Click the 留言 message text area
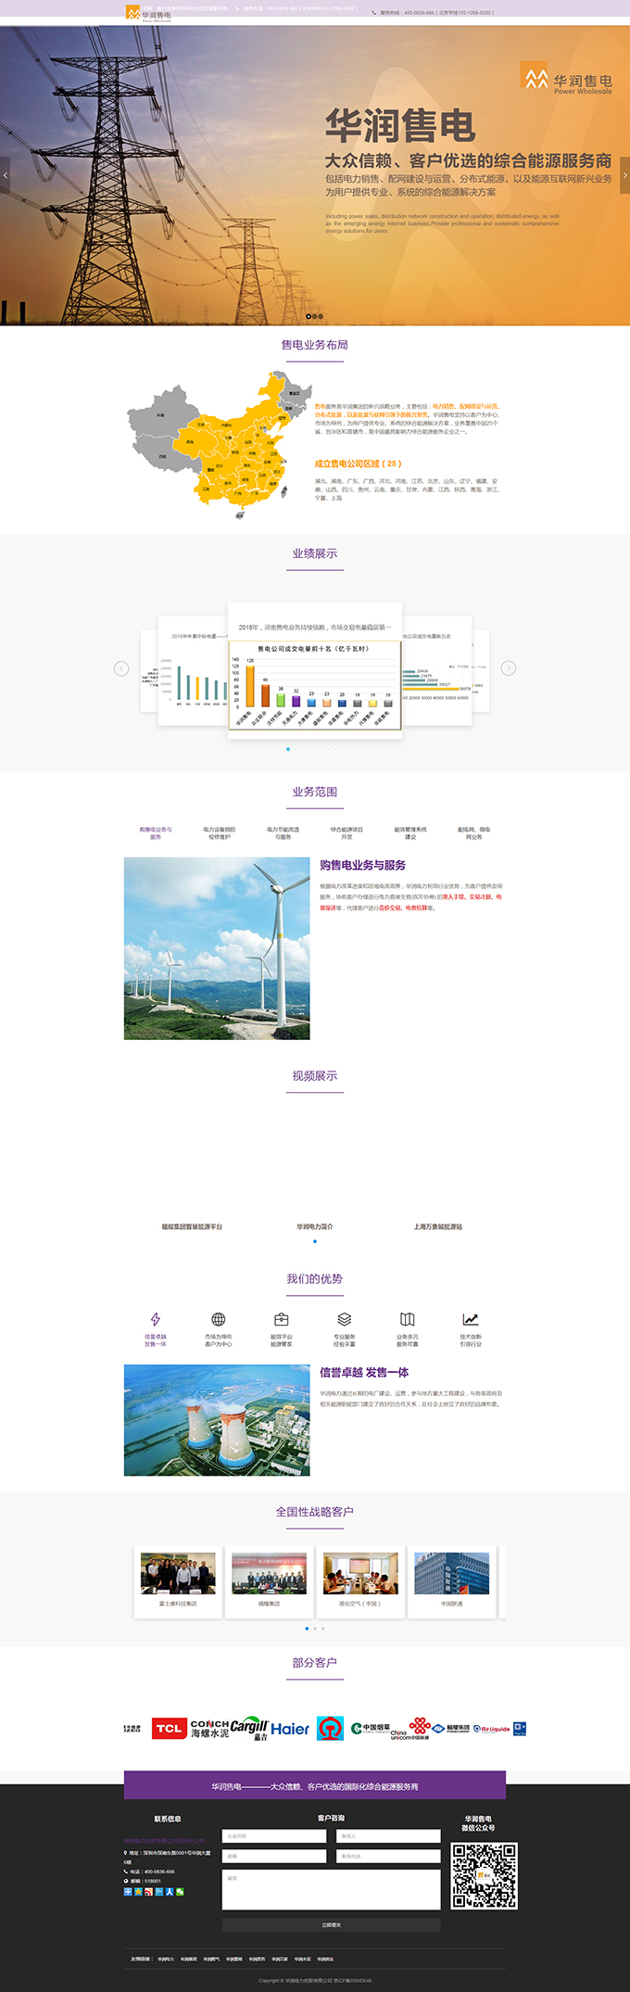The image size is (630, 1992). click(x=331, y=1889)
